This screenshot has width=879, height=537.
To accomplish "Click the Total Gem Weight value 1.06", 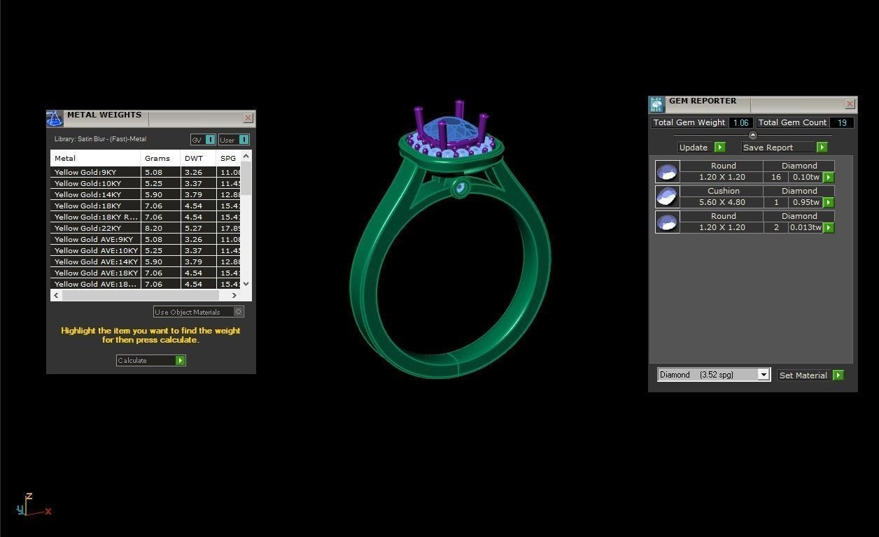I will pyautogui.click(x=740, y=122).
